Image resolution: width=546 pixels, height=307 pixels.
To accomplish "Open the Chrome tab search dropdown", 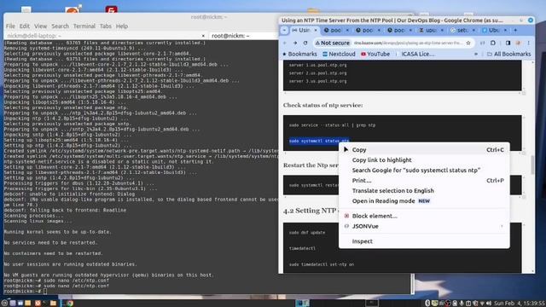I will tap(284, 31).
